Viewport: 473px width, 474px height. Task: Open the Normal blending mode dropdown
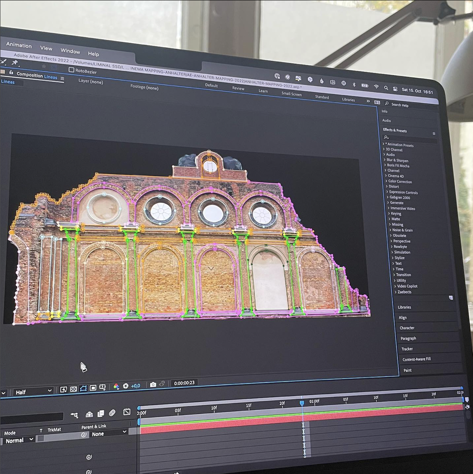19,440
